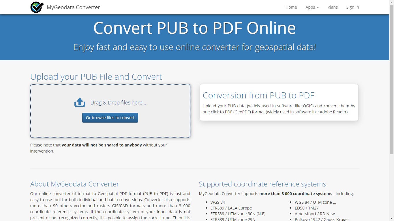Click the scrollbar down arrow

pos(391,219)
